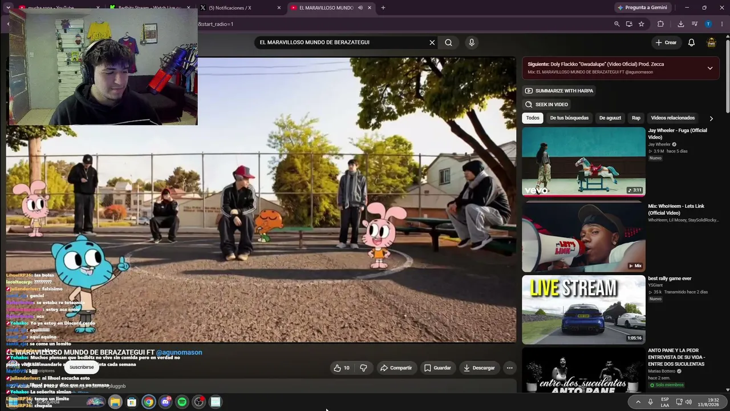Open the Chrome zoom magnifier icon
Screen dimensions: 730x411
coord(617,24)
